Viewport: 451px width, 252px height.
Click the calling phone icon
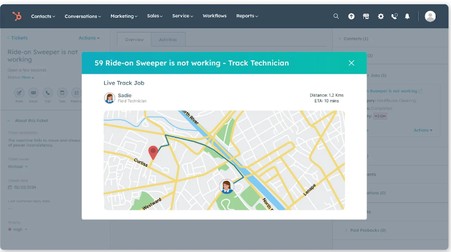point(394,17)
